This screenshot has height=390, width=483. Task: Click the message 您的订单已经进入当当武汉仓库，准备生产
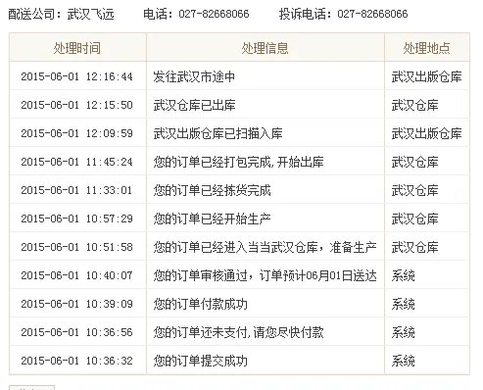click(x=266, y=247)
